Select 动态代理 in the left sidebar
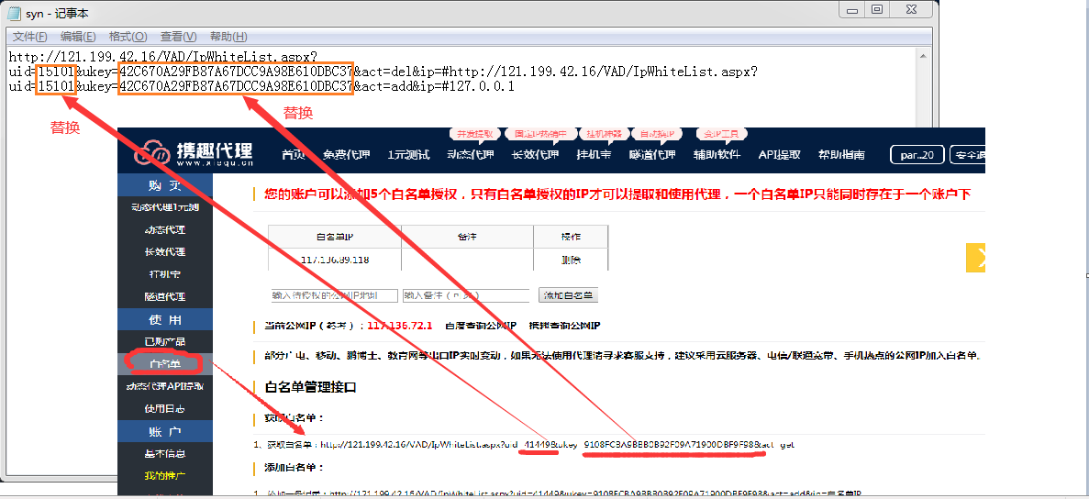 (164, 229)
